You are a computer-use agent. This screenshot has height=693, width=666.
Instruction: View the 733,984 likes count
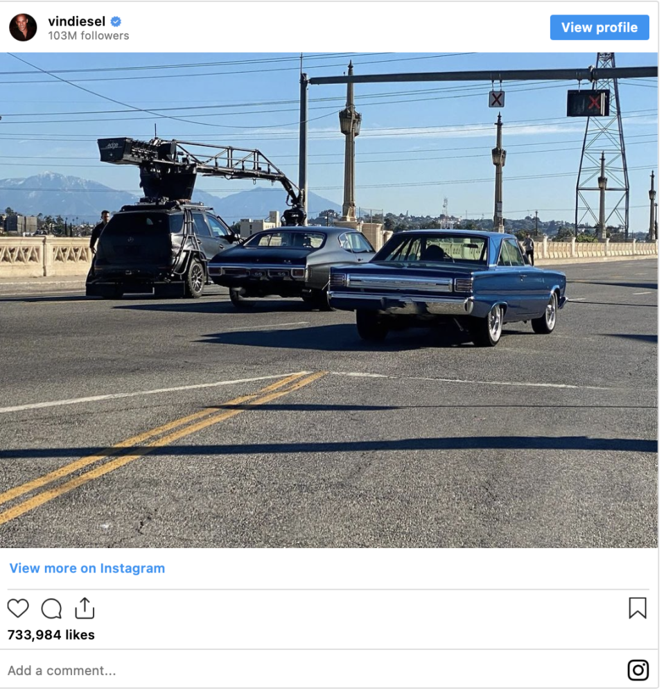coord(51,635)
